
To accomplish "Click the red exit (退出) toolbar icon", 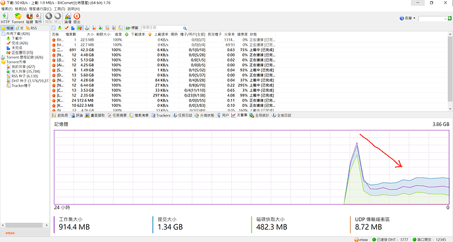I will 77,18.
